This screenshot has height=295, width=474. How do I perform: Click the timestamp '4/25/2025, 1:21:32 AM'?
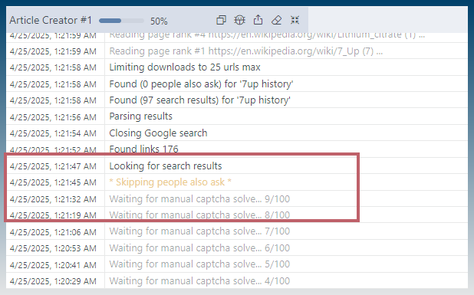[x=53, y=199]
